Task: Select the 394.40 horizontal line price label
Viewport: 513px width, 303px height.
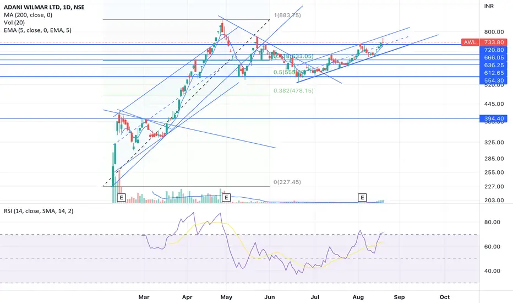Action: tap(493, 118)
